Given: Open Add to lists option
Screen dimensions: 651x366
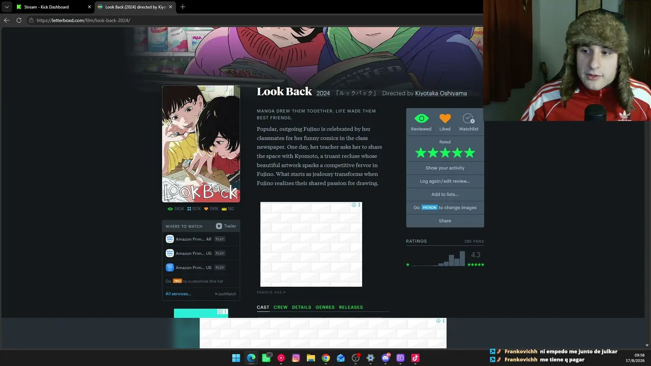Looking at the screenshot, I should tap(445, 194).
